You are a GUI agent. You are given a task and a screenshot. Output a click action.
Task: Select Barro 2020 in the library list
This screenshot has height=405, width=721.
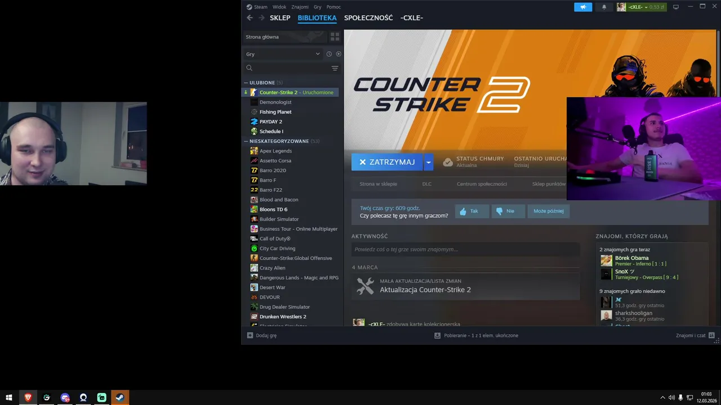tap(273, 170)
